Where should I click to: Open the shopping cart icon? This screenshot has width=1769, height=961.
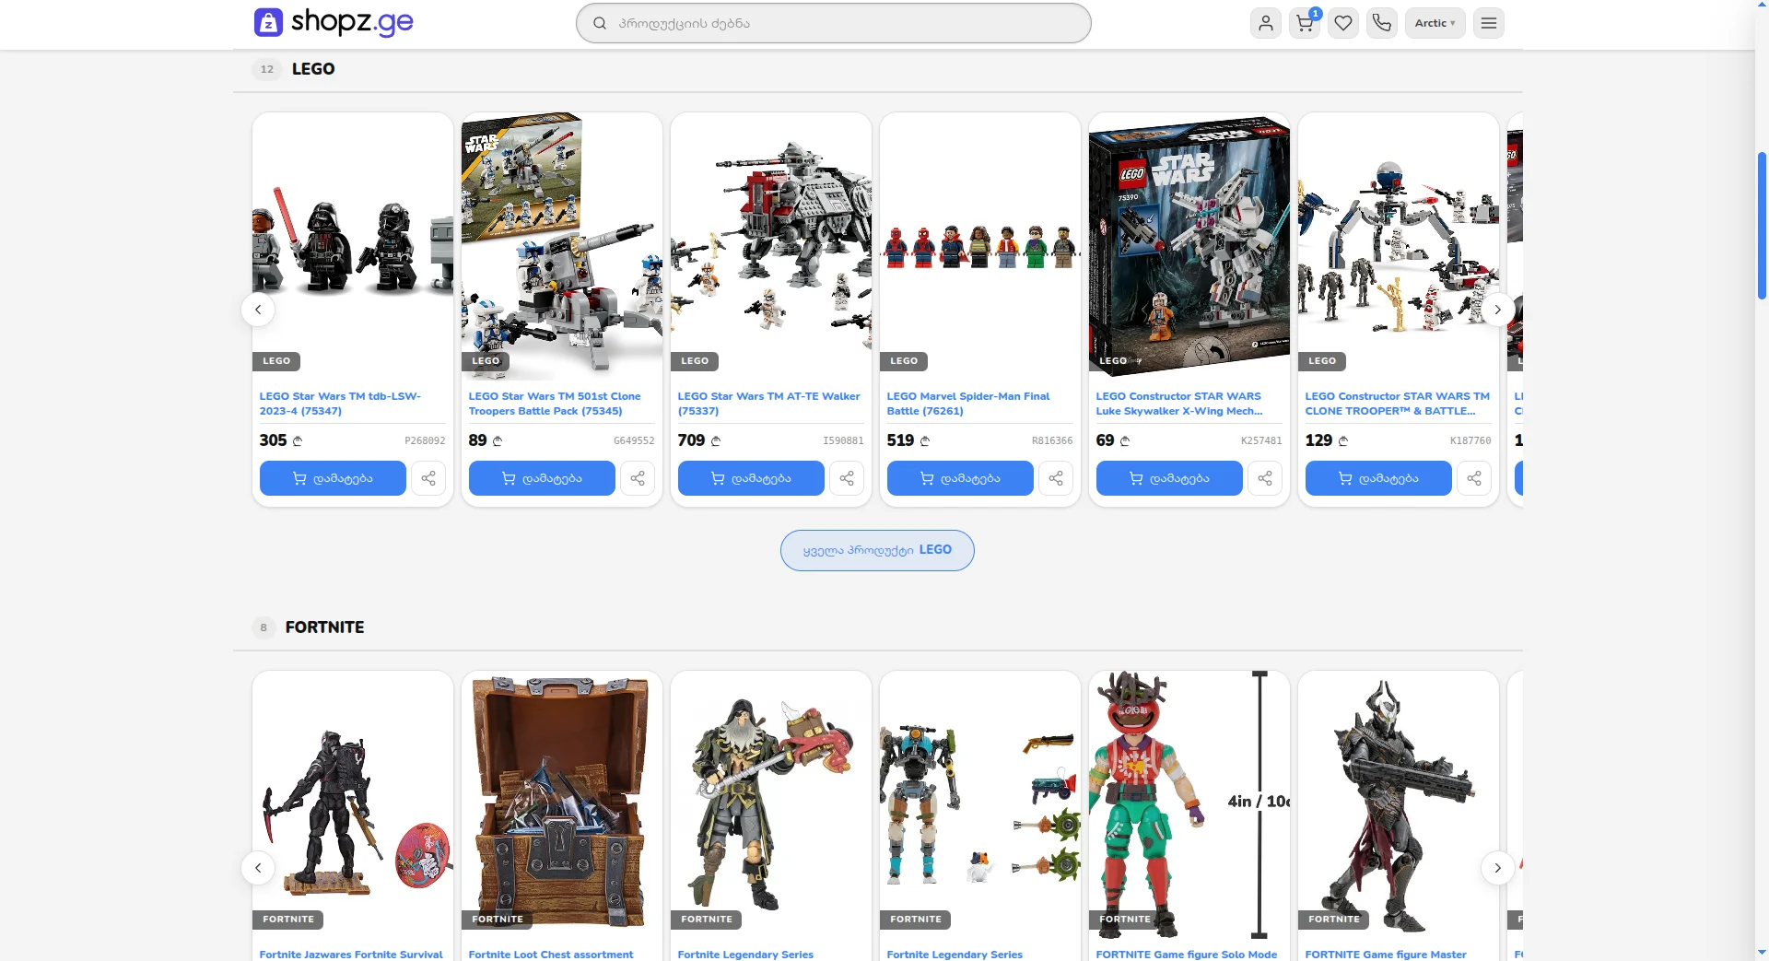pos(1305,23)
